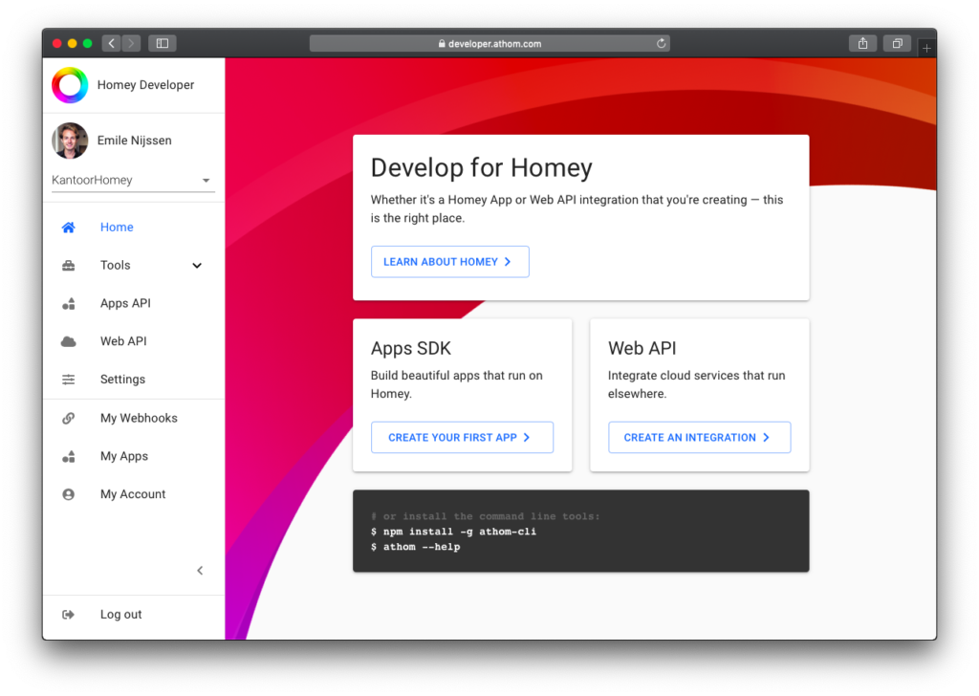Screen dimensions: 979x696
Task: Toggle Safari's sidebar view button
Action: click(x=162, y=43)
